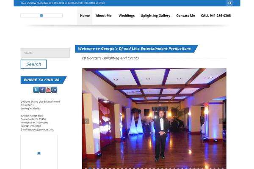
Task: Select the CALL 941-286-0308 menu item
Action: [x=216, y=16]
